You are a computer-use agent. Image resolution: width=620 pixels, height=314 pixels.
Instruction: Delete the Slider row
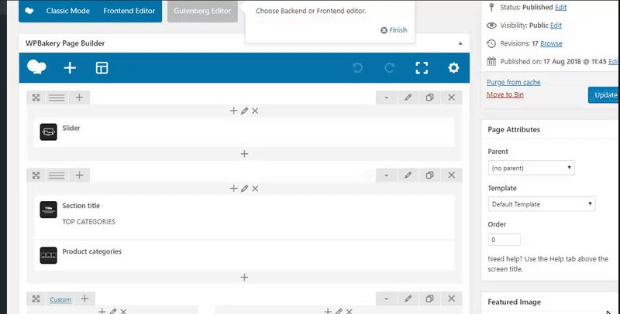452,97
